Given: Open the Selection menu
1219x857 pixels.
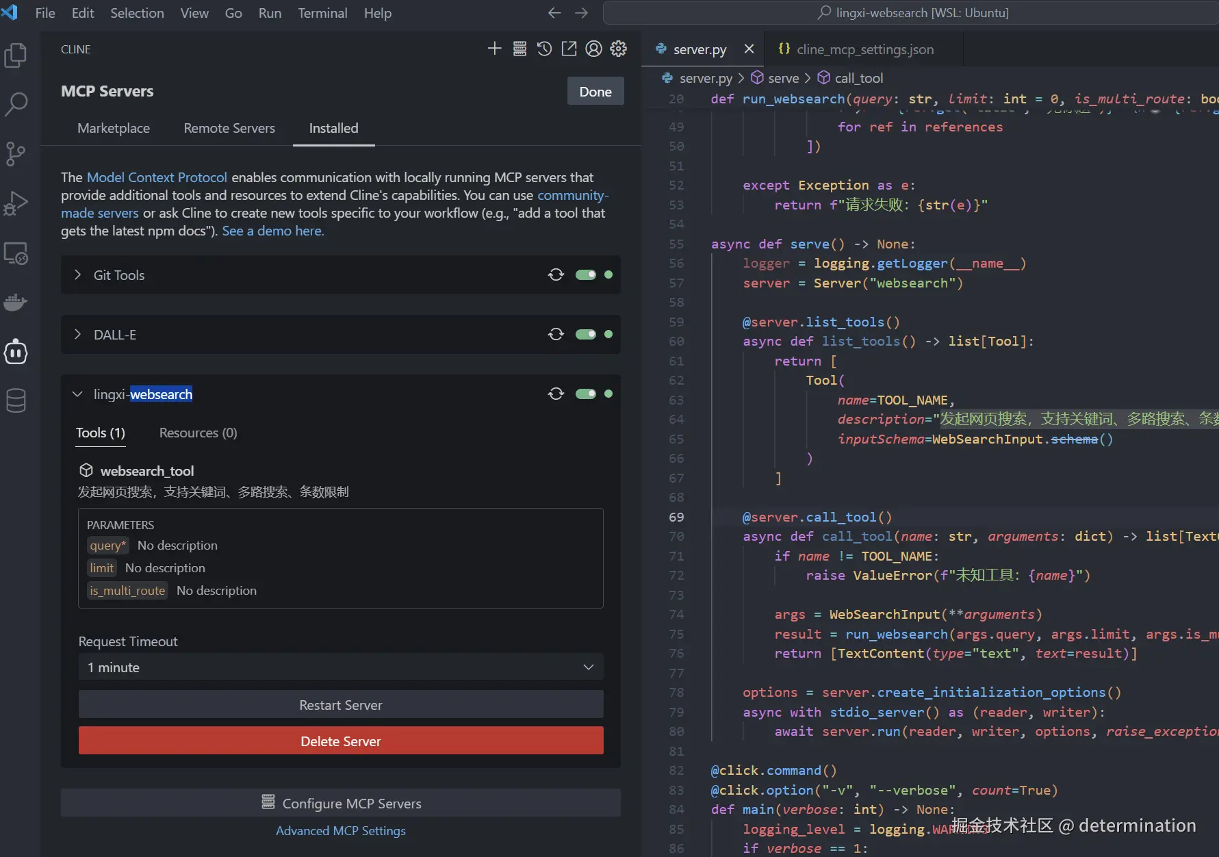Looking at the screenshot, I should point(137,13).
